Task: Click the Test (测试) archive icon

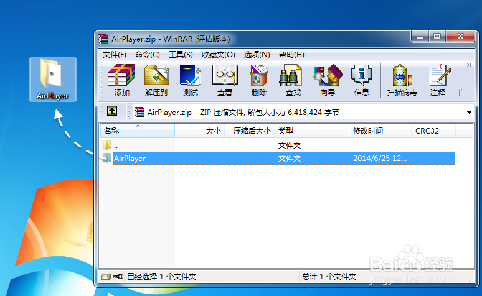Action: coord(191,80)
